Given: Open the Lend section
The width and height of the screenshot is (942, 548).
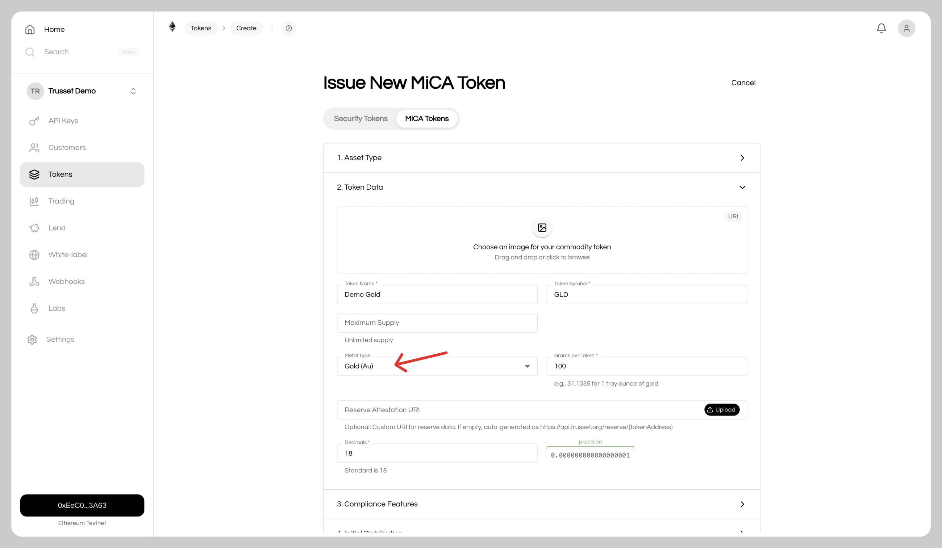Looking at the screenshot, I should [57, 228].
